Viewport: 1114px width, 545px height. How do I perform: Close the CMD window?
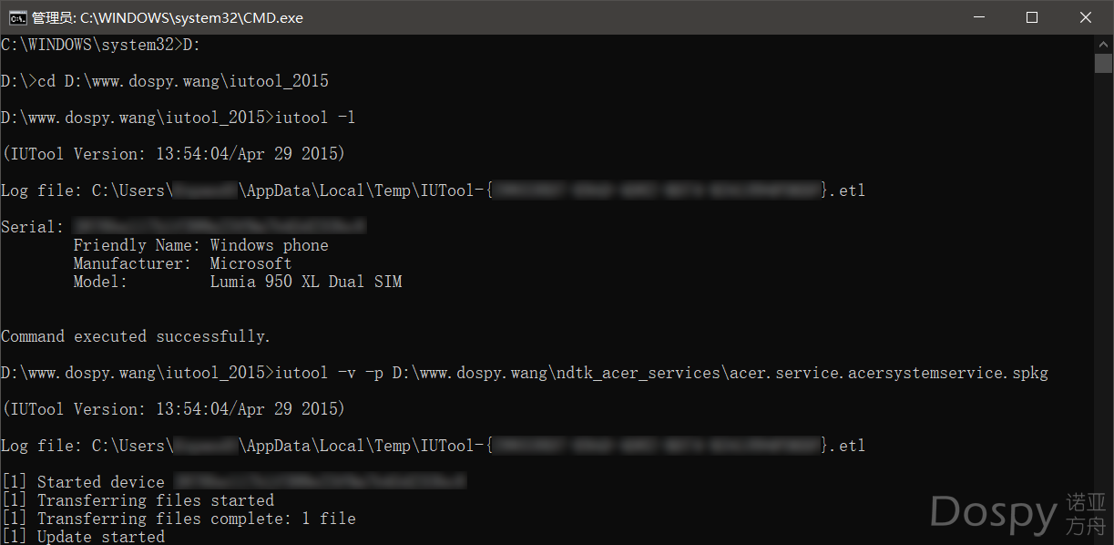point(1085,17)
